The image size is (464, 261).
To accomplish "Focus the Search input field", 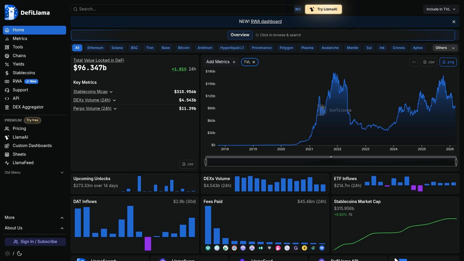I will [186, 9].
